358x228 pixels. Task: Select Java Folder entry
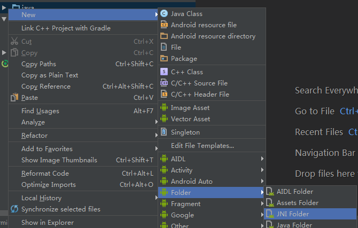[x=310, y=224]
